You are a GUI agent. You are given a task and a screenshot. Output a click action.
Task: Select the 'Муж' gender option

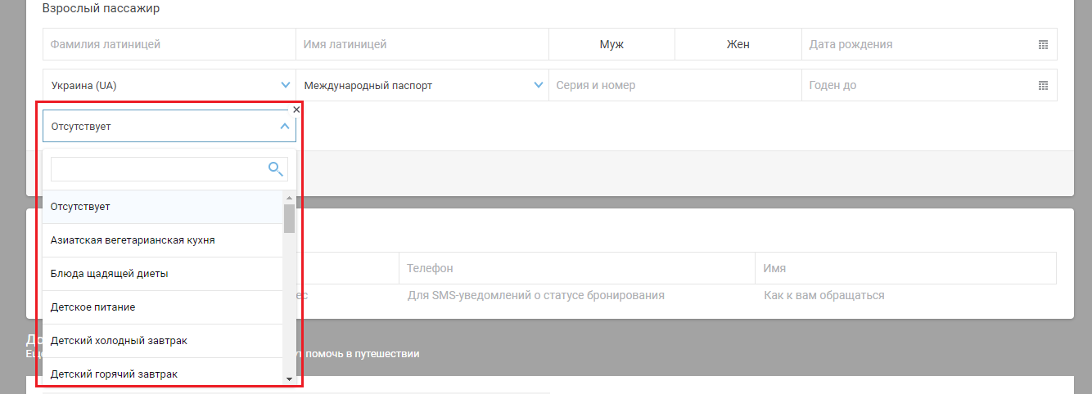coord(611,45)
